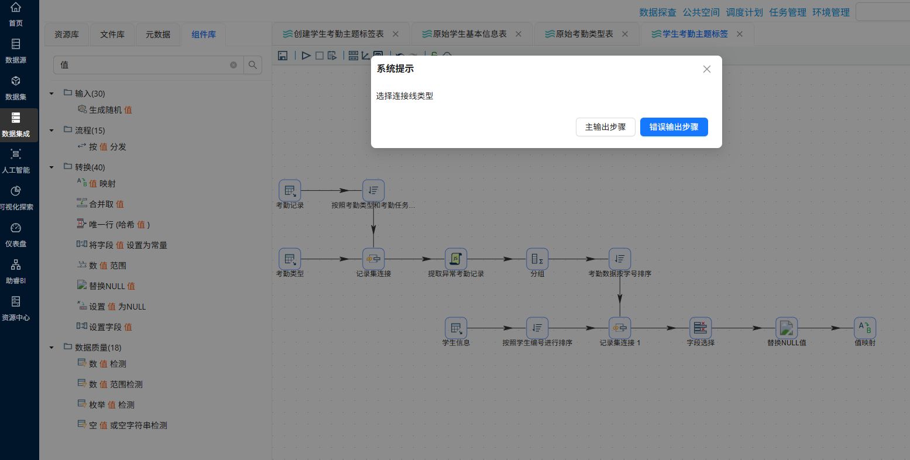This screenshot has height=460, width=910.
Task: Open the 仪表盘 dashboard icon
Action: click(16, 228)
